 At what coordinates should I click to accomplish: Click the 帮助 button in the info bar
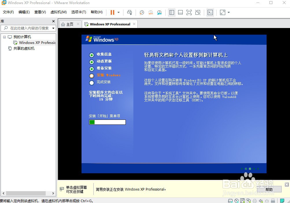click(x=269, y=189)
